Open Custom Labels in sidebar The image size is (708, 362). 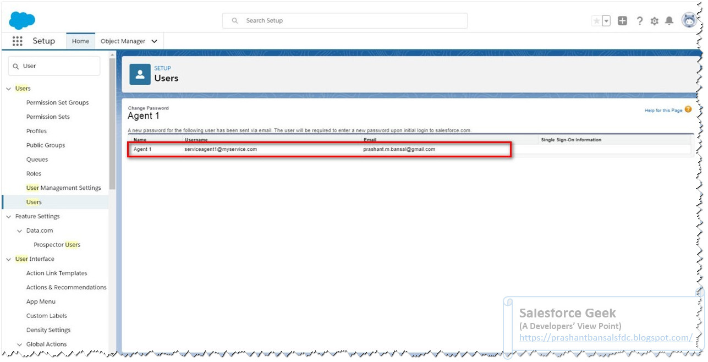click(x=47, y=316)
